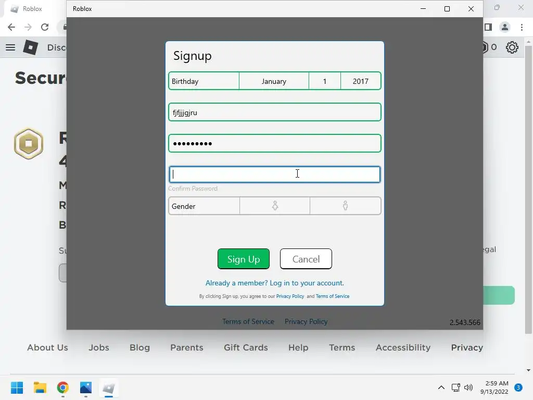Open Accessibility footer link
533x400 pixels.
click(x=403, y=347)
